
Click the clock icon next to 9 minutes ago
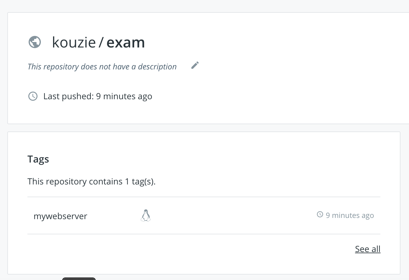coord(320,214)
